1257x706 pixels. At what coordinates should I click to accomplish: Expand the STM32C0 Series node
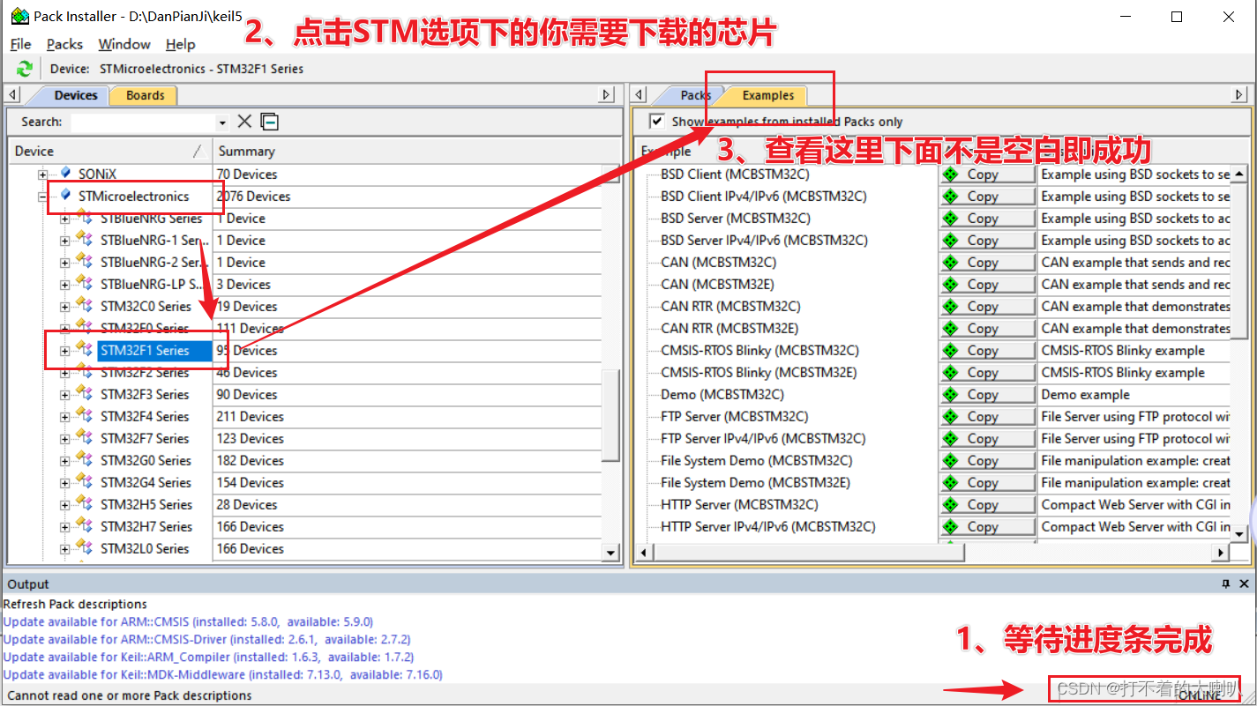click(x=64, y=307)
